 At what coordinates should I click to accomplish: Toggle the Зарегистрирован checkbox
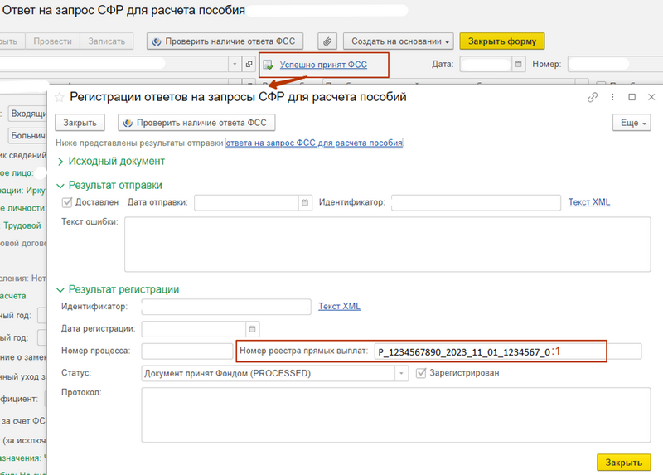421,373
